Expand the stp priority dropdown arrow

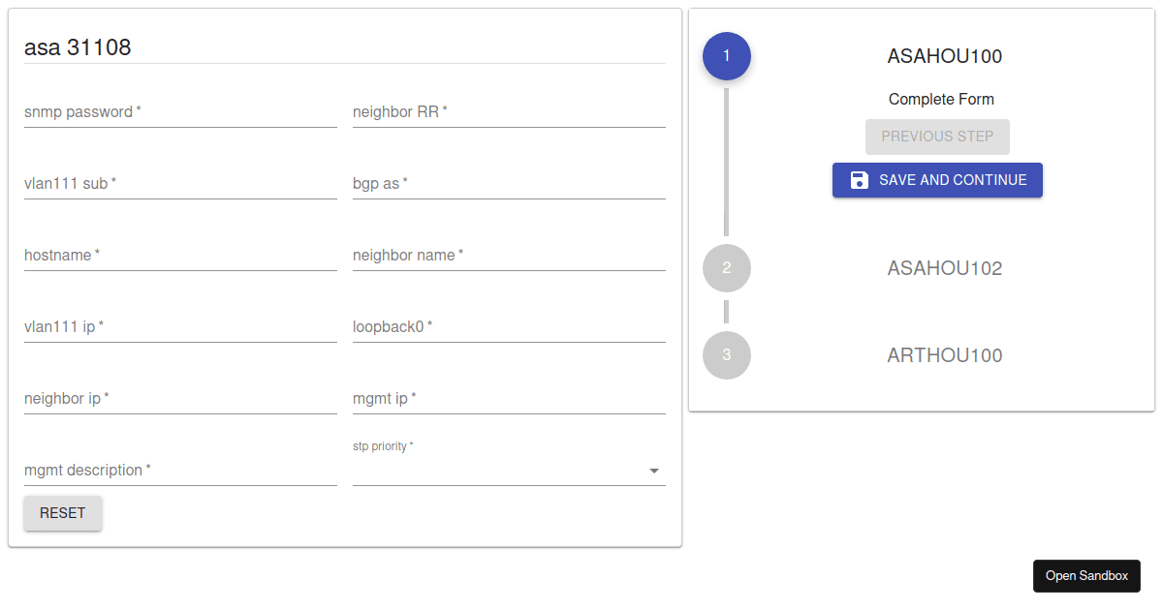(654, 472)
